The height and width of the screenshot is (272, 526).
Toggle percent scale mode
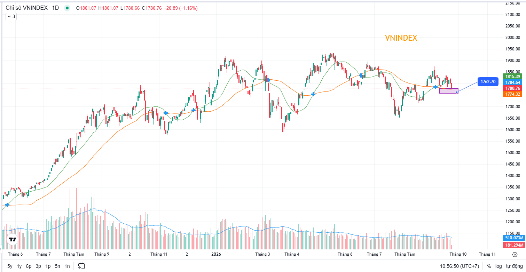point(489,266)
